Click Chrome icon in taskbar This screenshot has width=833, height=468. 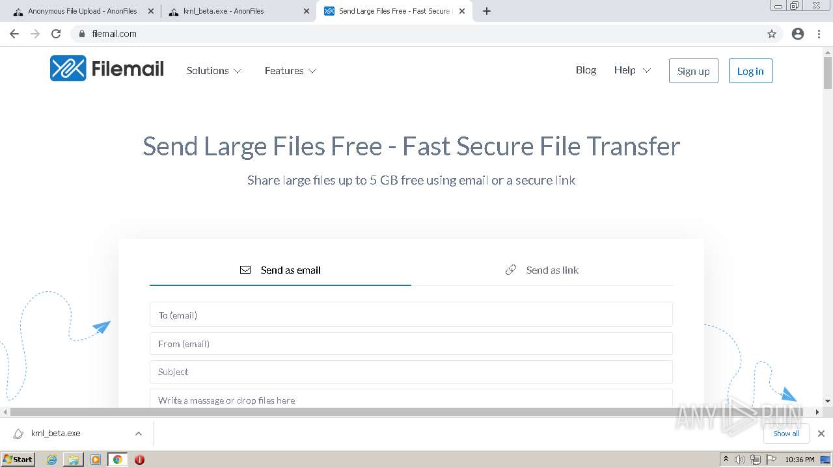[x=118, y=460]
